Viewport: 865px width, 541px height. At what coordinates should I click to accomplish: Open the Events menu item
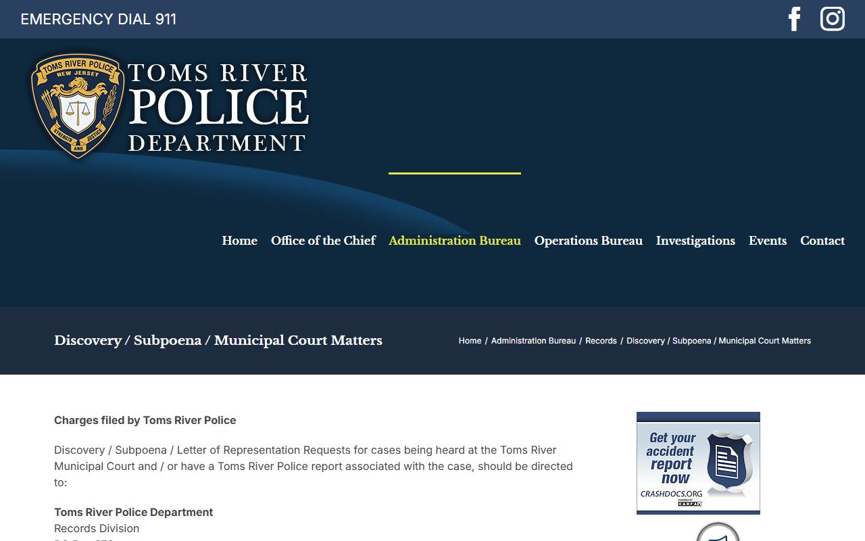[x=768, y=241]
